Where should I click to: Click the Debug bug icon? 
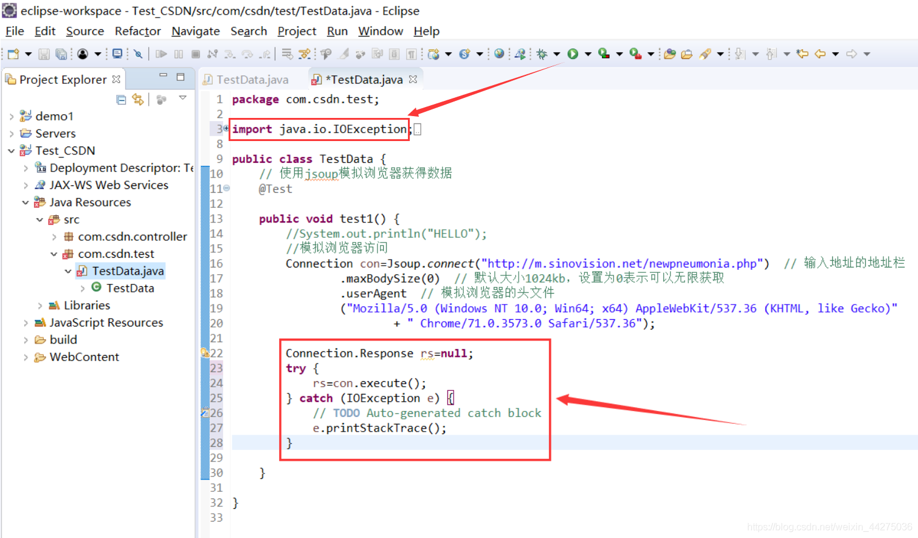pos(542,54)
